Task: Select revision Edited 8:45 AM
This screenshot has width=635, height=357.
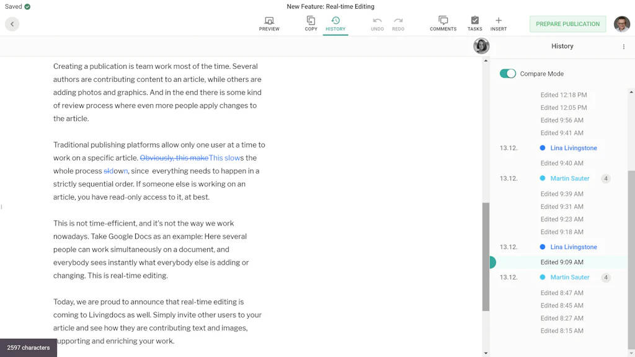Action: pos(562,306)
